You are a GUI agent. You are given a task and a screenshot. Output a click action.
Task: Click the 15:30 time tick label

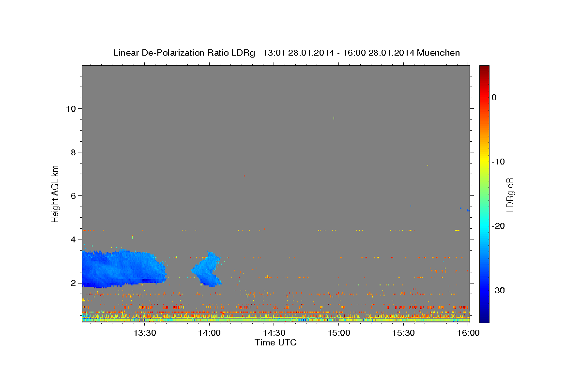coord(403,333)
